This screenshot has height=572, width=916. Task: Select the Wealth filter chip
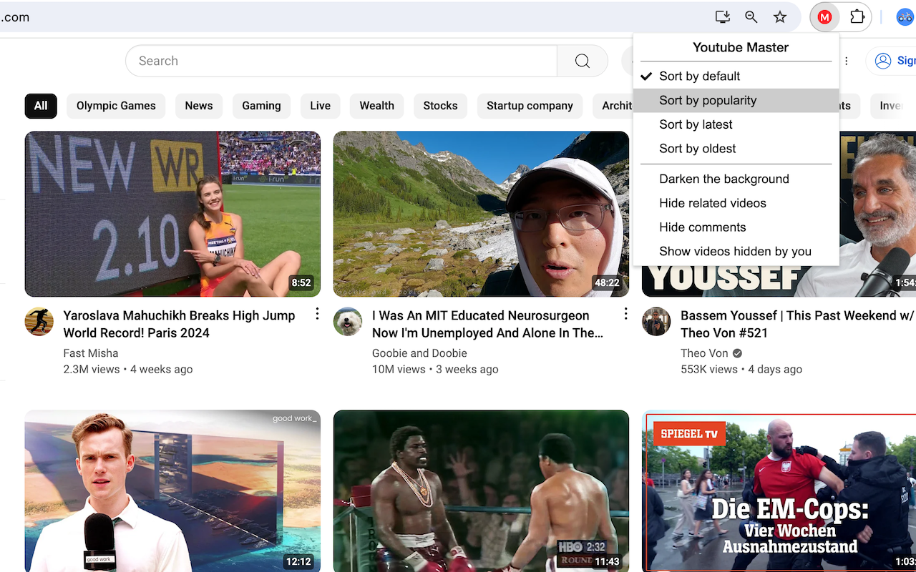(377, 106)
